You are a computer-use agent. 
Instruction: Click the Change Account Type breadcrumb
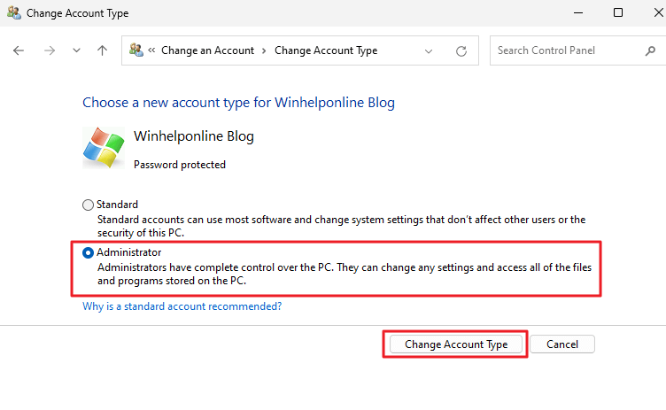tap(326, 50)
